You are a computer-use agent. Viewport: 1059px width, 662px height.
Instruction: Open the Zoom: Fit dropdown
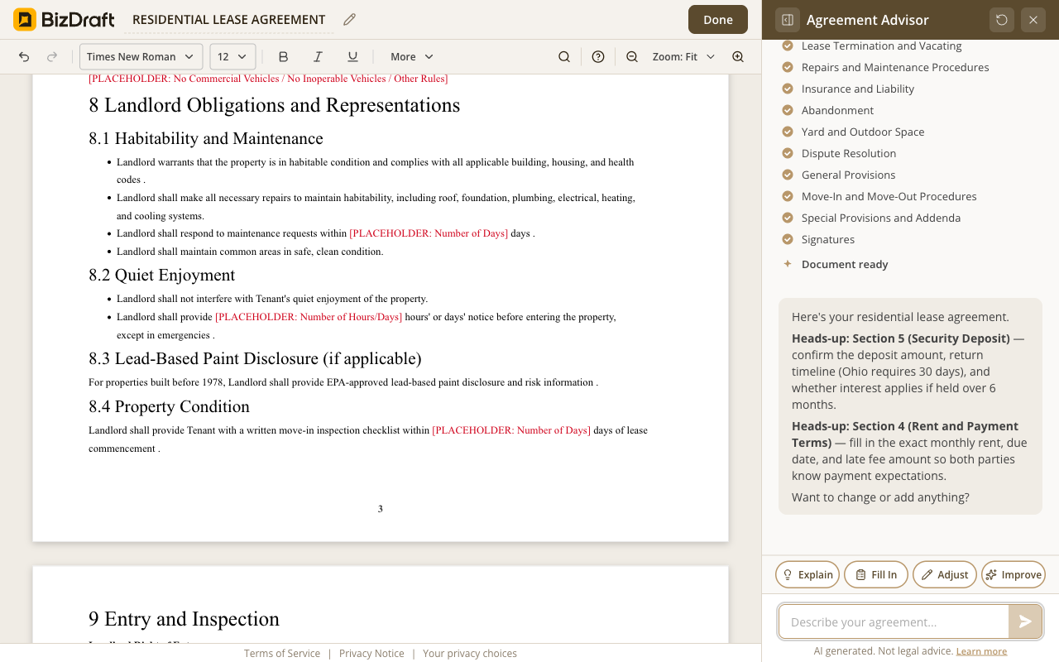pyautogui.click(x=683, y=56)
